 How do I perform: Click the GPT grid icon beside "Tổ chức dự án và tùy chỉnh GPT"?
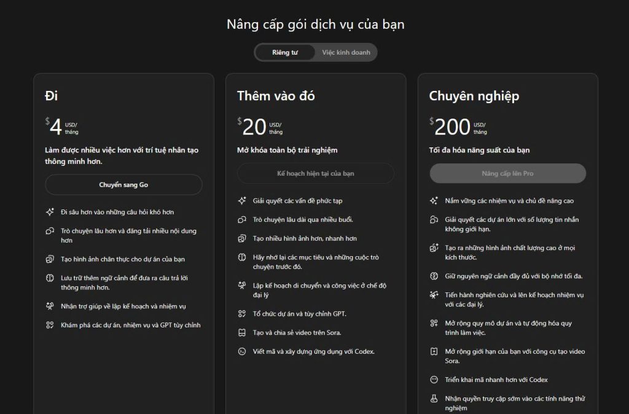point(242,314)
